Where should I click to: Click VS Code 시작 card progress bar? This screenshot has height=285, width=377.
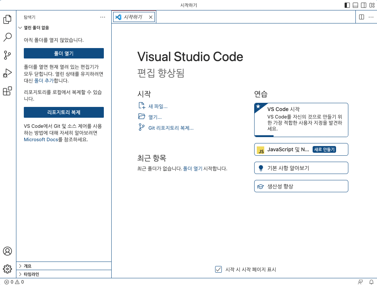tap(264, 136)
